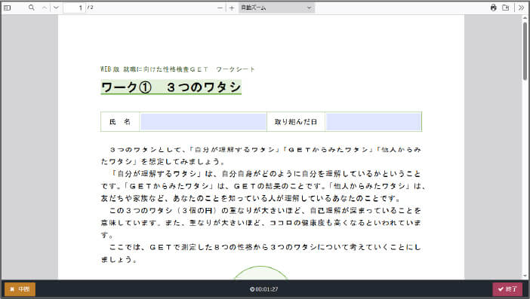This screenshot has width=530, height=299.
Task: Click the 氏名 name input field
Action: tap(203, 122)
